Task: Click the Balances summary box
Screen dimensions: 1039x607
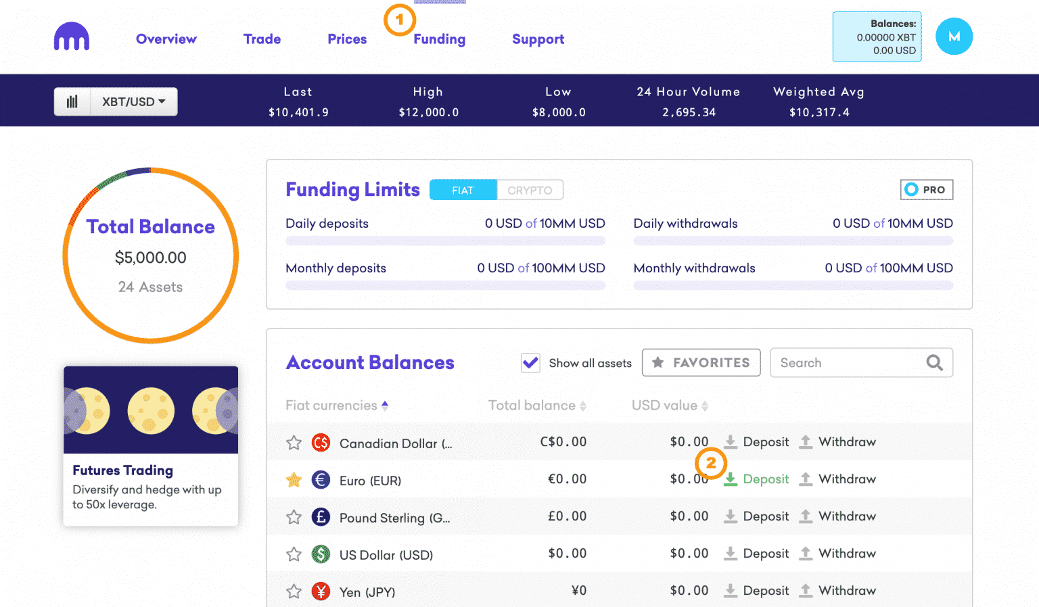Action: pos(877,37)
